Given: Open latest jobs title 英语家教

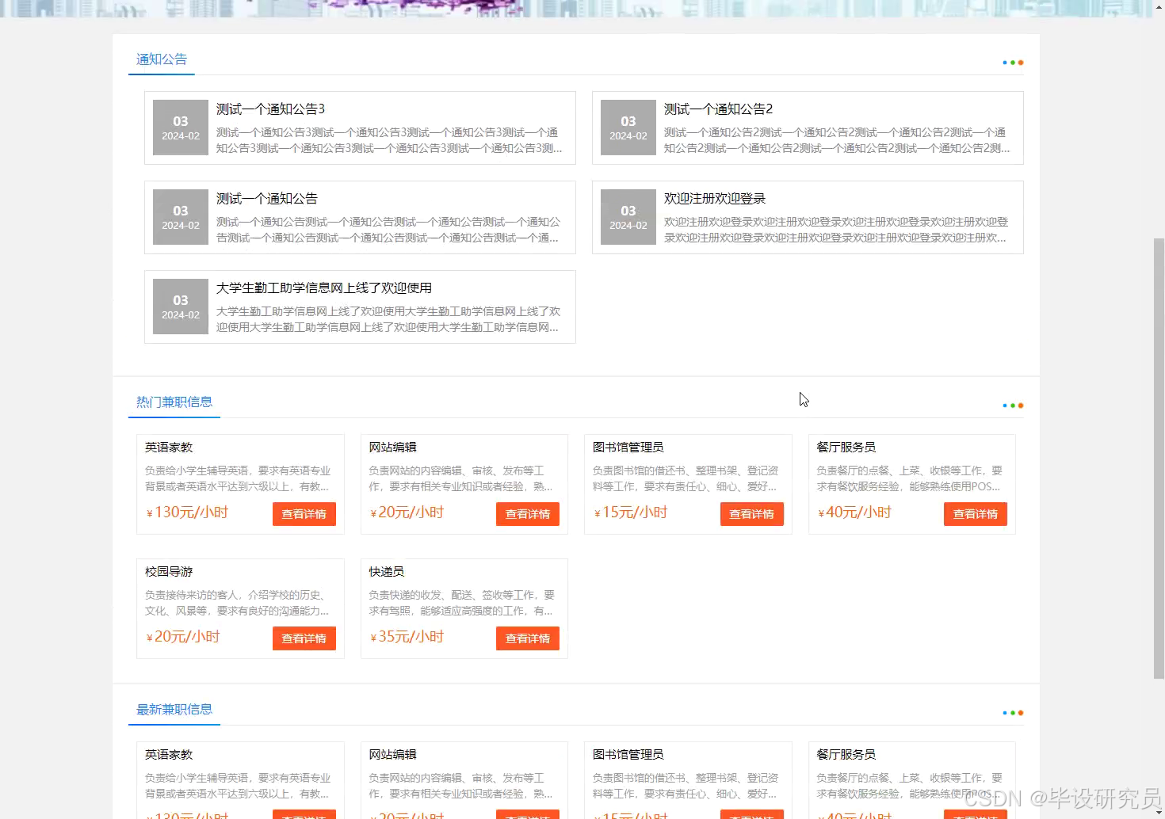Looking at the screenshot, I should 169,755.
